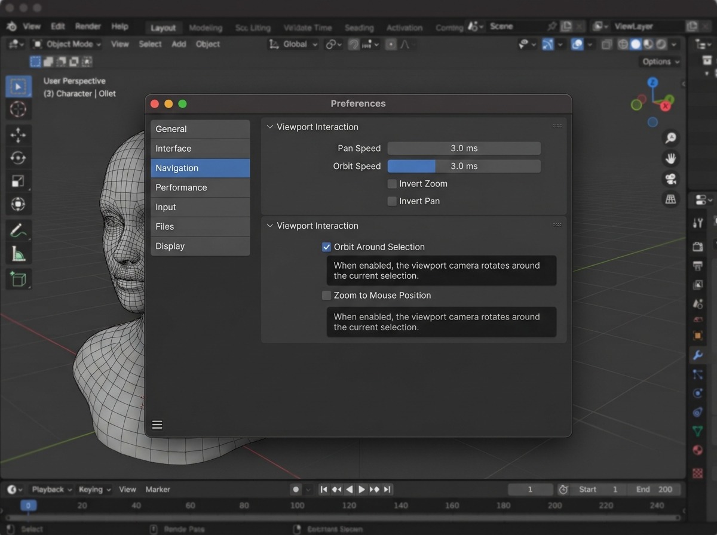
Task: Open the Interface preferences section
Action: pyautogui.click(x=200, y=149)
